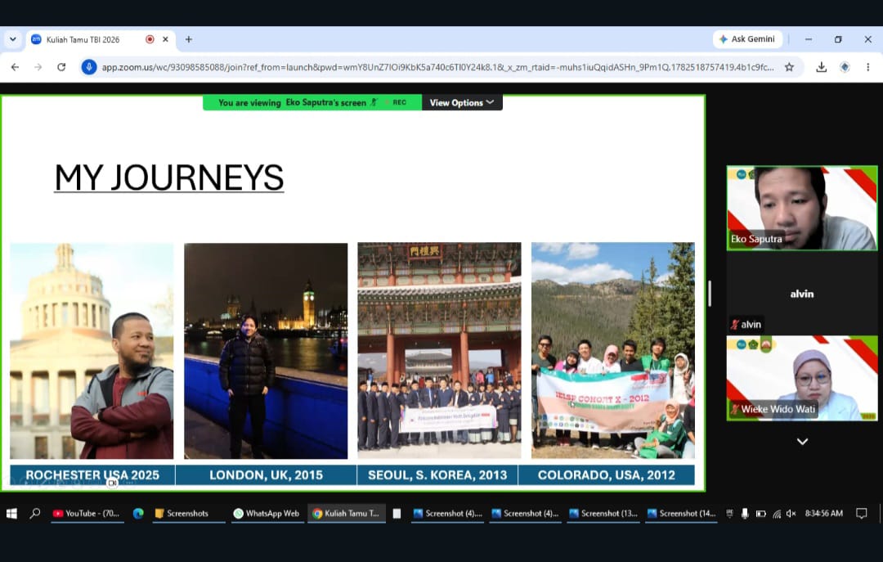Click the side panel resize handle

tap(710, 293)
